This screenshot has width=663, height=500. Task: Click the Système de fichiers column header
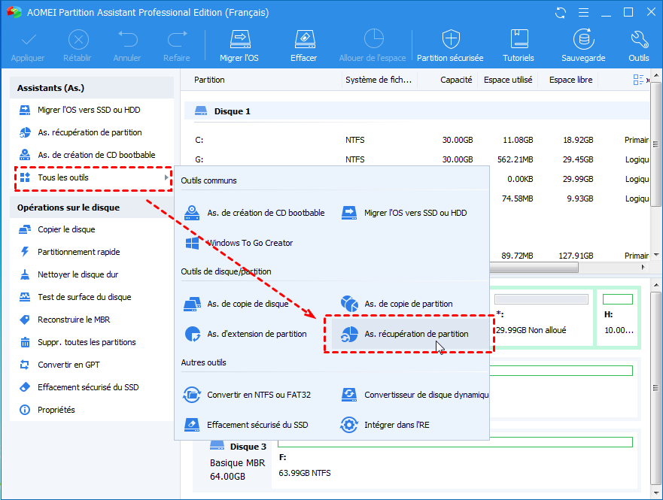tap(379, 80)
